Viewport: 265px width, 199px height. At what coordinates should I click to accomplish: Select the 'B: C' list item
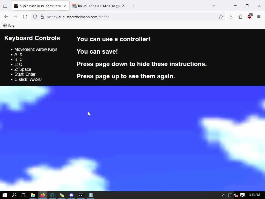[x=18, y=59]
